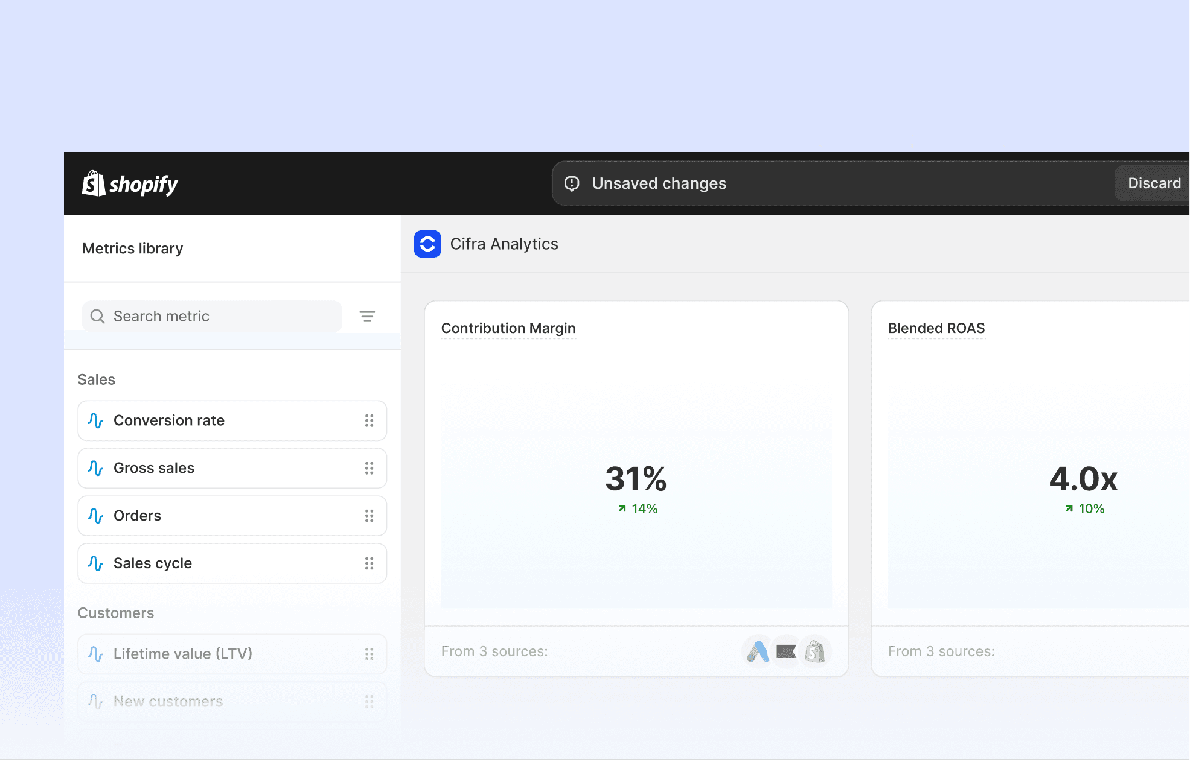Click the Metrics library heading
Viewport: 1190px width, 760px height.
pos(132,249)
